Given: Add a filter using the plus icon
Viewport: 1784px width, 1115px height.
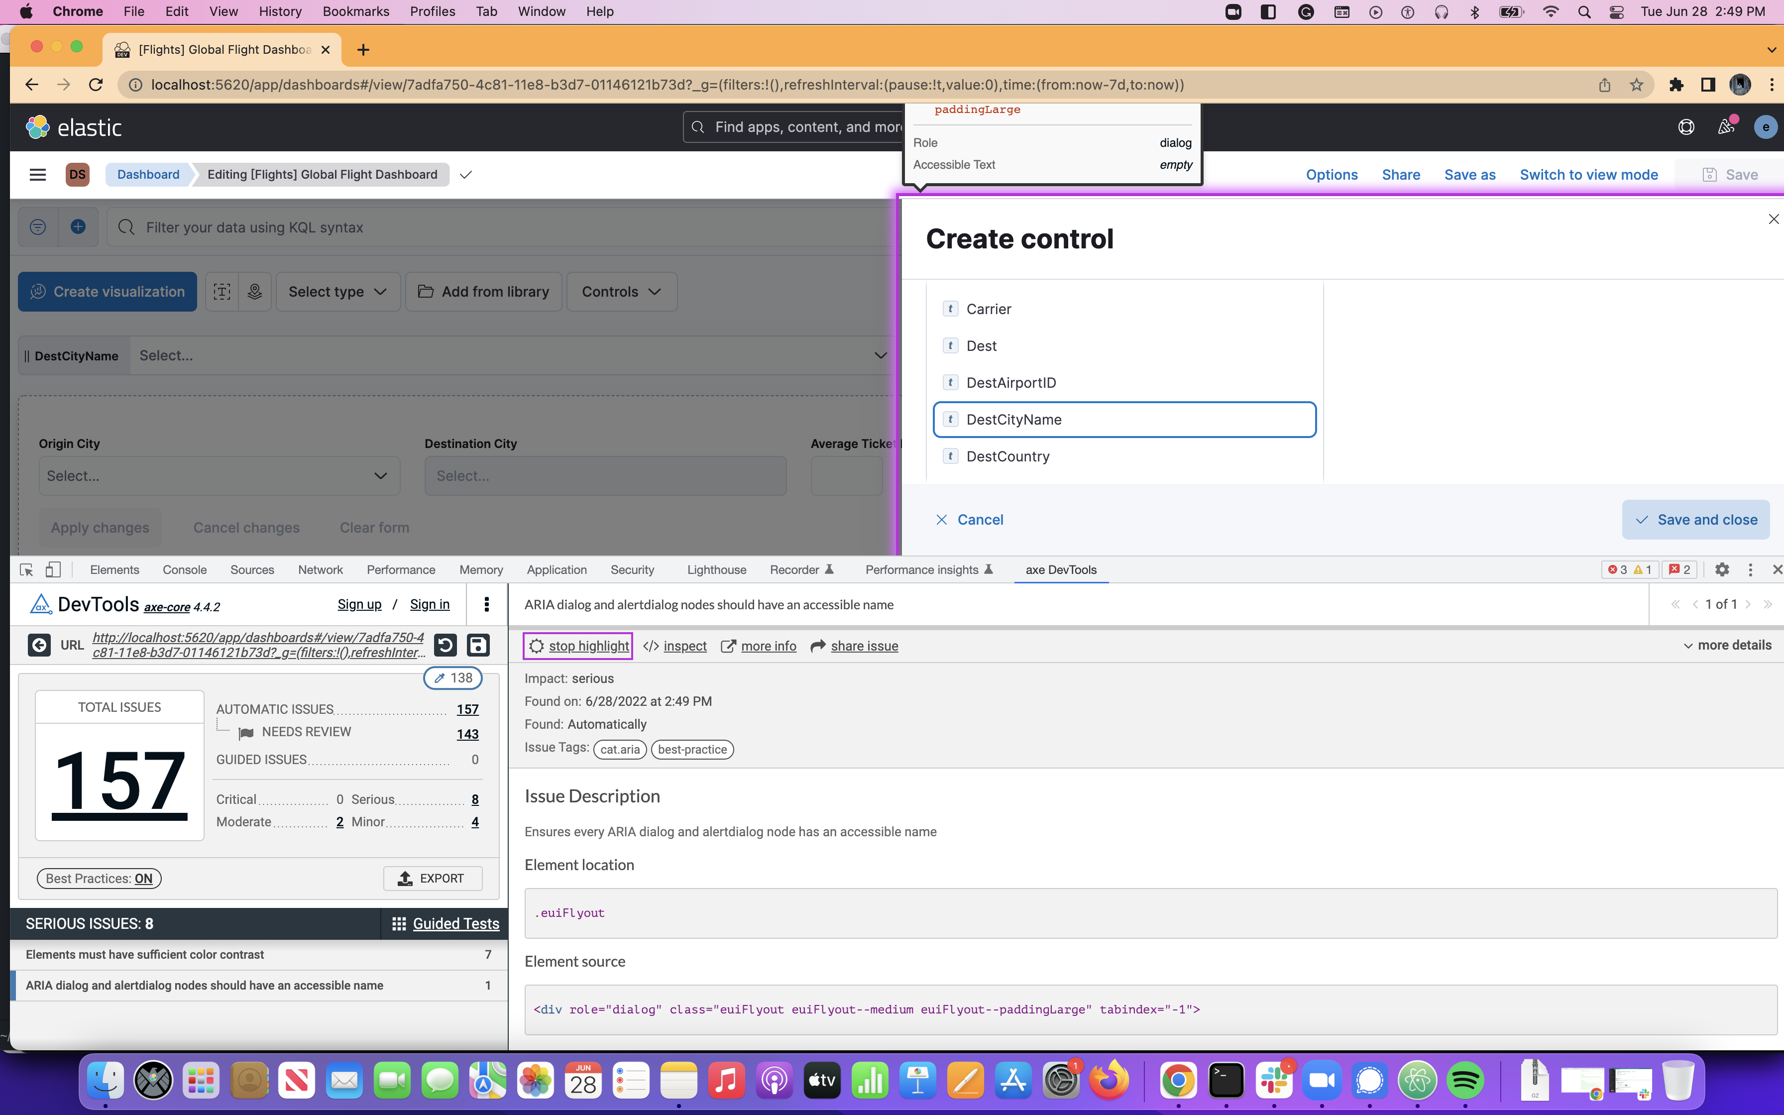Looking at the screenshot, I should tap(79, 226).
